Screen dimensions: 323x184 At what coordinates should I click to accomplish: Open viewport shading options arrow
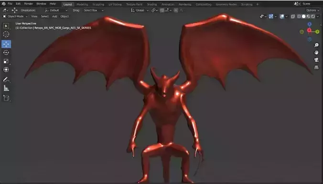point(318,17)
